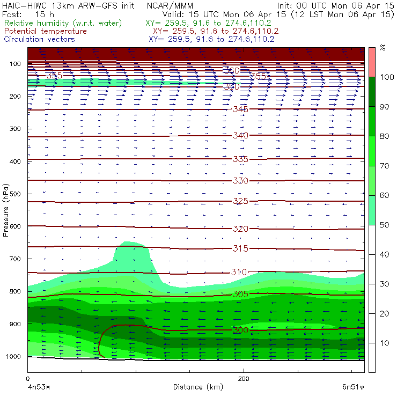Click the 315 contour label
Image resolution: width=397 pixels, height=397 pixels.
[x=240, y=248]
